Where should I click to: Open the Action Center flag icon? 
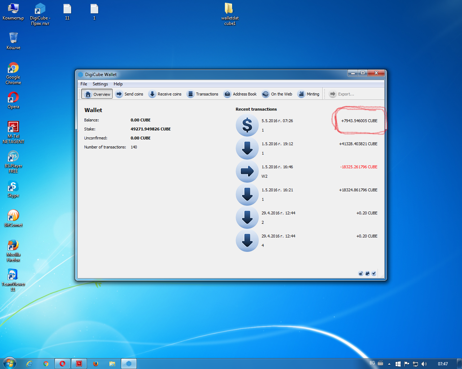(x=407, y=364)
